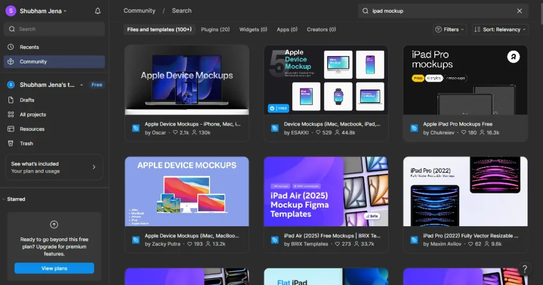Viewport: 543px width, 285px height.
Task: Click the Community globe icon
Action: (x=11, y=61)
